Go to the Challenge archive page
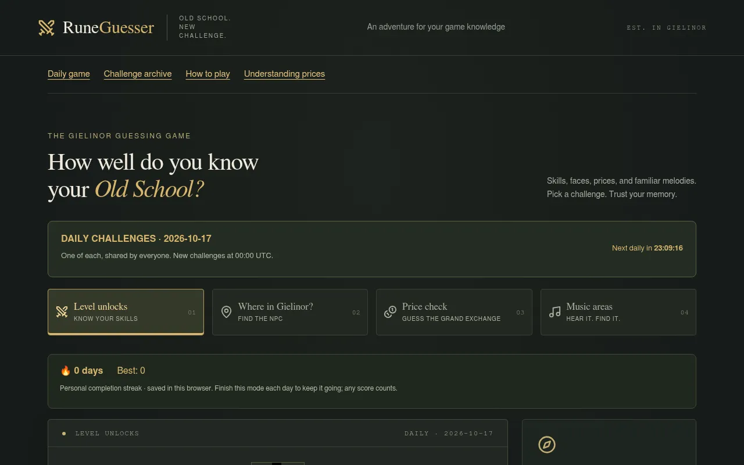744x465 pixels. coord(138,74)
